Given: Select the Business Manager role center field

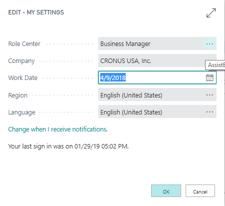Looking at the screenshot, I should [151, 43].
